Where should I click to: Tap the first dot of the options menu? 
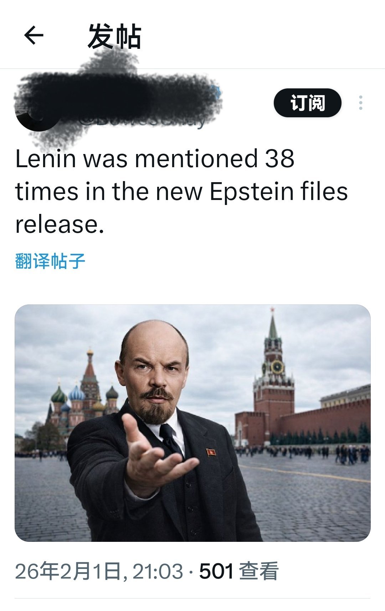tap(360, 97)
